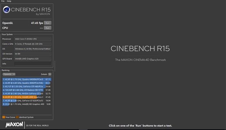
Task: Click the Cinebench sphere logo icon
Action: coord(7,10)
